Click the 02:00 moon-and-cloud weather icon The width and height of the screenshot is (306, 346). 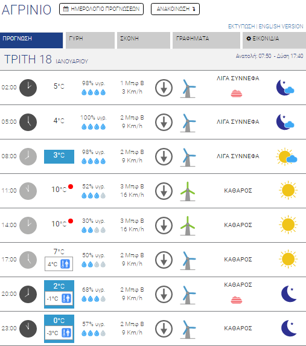point(285,88)
